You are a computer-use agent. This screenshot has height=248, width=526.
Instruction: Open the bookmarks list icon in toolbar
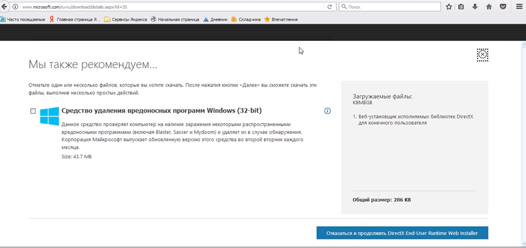pos(461,7)
